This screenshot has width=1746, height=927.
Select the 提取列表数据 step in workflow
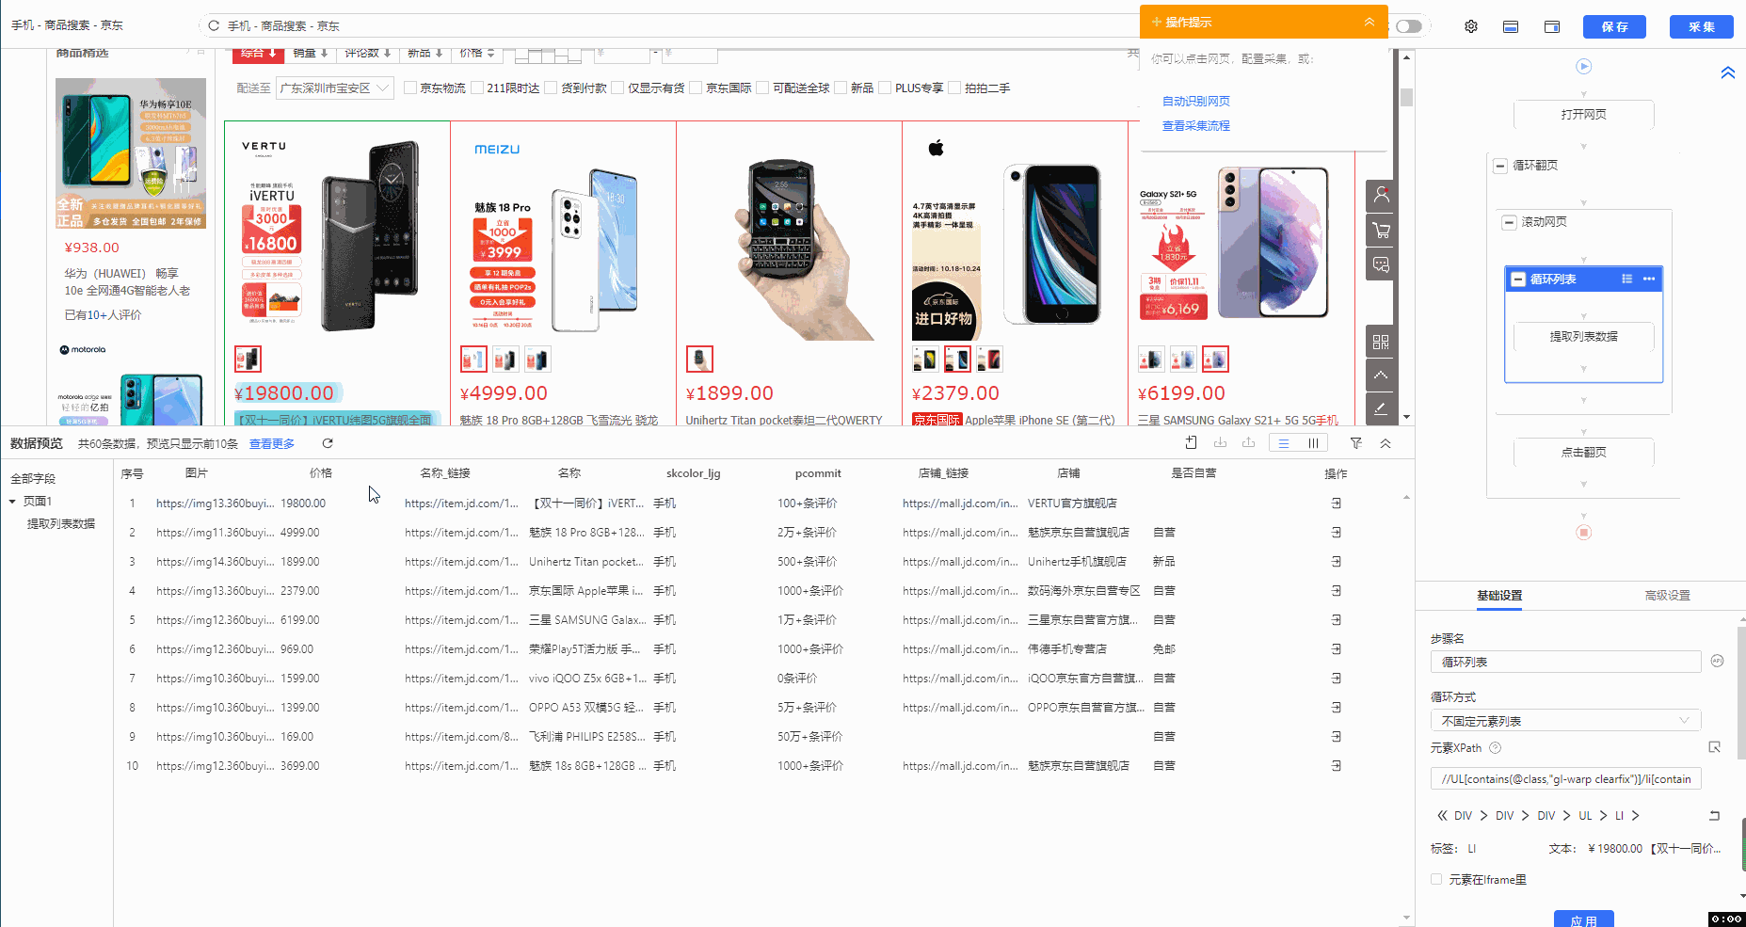point(1584,337)
